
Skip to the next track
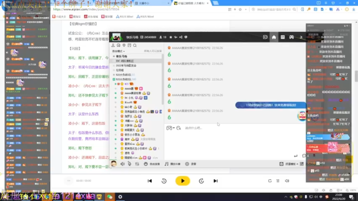tap(216, 181)
